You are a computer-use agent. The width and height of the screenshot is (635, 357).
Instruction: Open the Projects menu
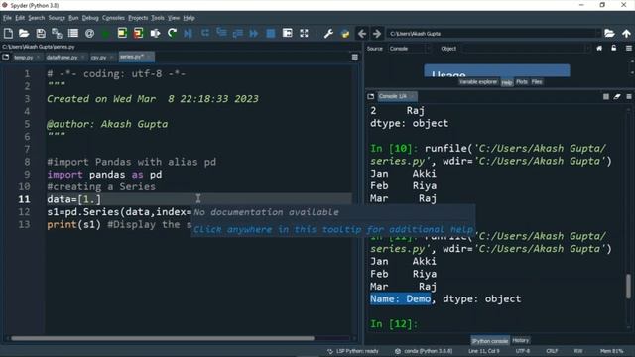point(138,18)
